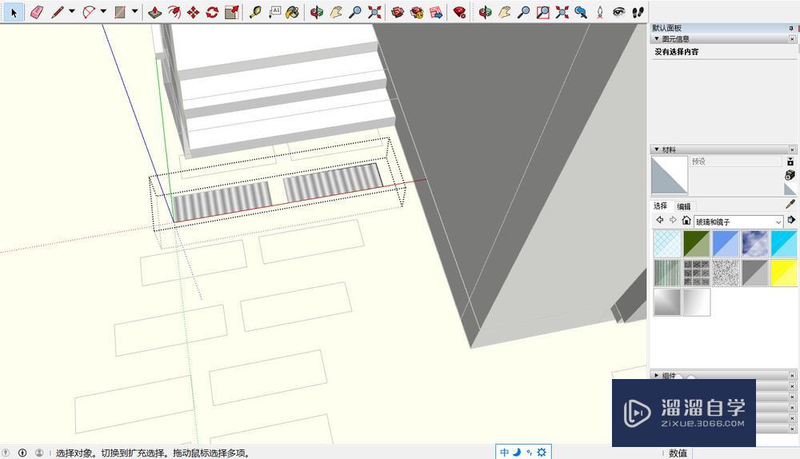800x459 pixels.
Task: Click the first Zoom Extents icon
Action: (x=374, y=12)
